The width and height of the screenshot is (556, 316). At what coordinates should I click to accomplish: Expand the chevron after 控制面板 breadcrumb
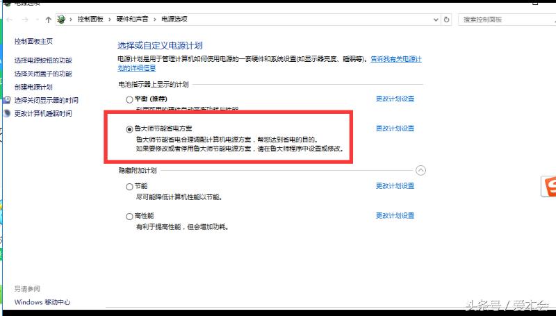pyautogui.click(x=110, y=19)
